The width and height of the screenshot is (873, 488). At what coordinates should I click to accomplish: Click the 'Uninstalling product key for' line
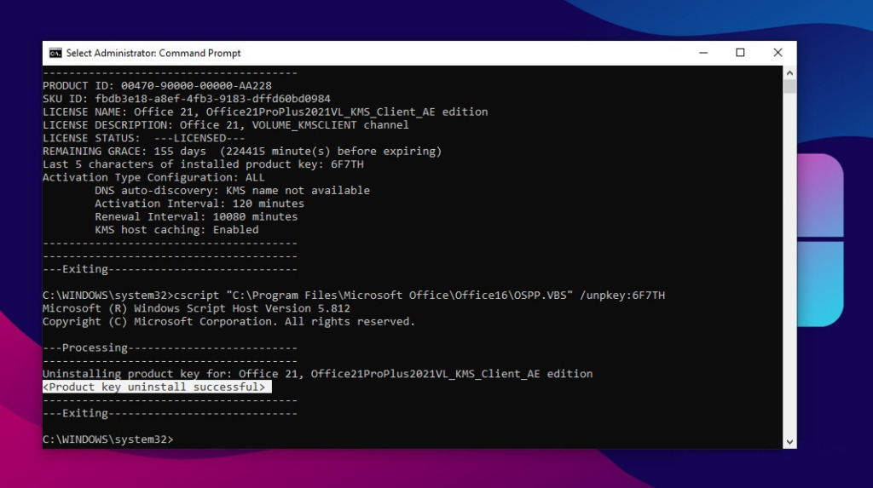(317, 374)
